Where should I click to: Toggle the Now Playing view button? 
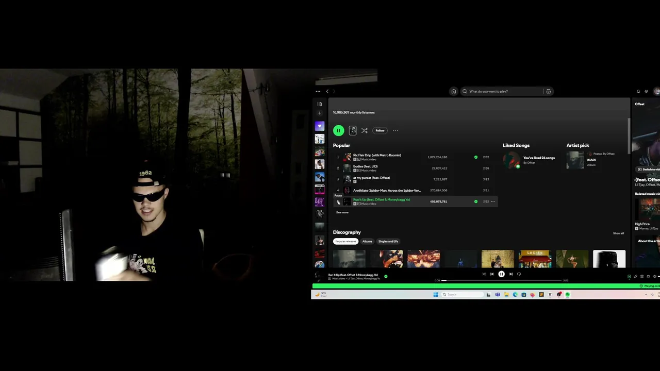pyautogui.click(x=629, y=277)
